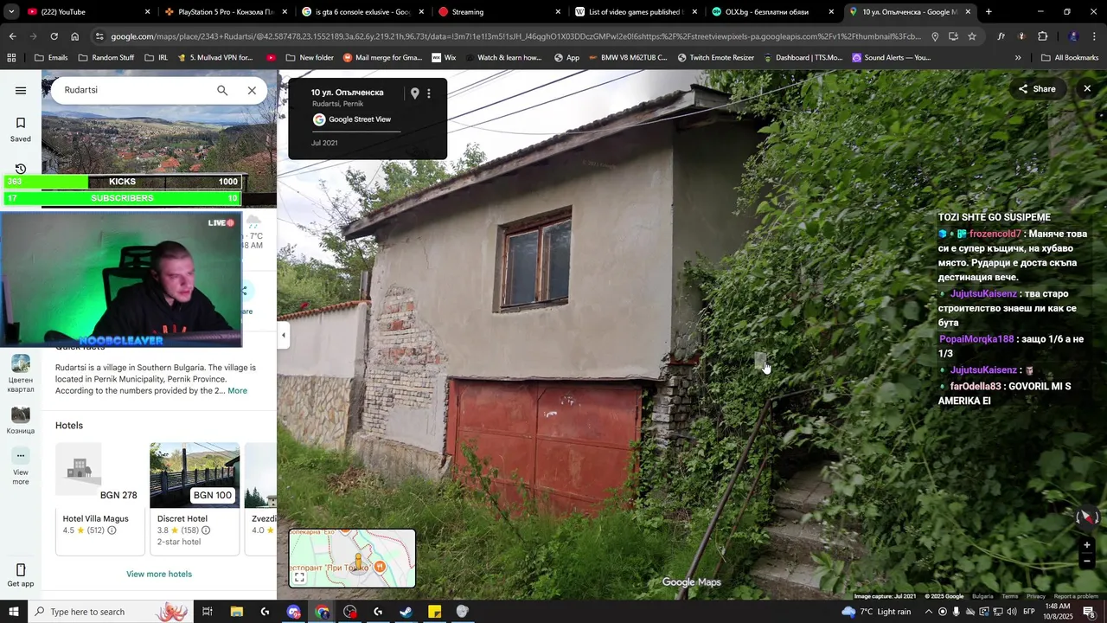Image resolution: width=1107 pixels, height=623 pixels.
Task: Zoom in on Street View with plus button
Action: tap(1087, 545)
